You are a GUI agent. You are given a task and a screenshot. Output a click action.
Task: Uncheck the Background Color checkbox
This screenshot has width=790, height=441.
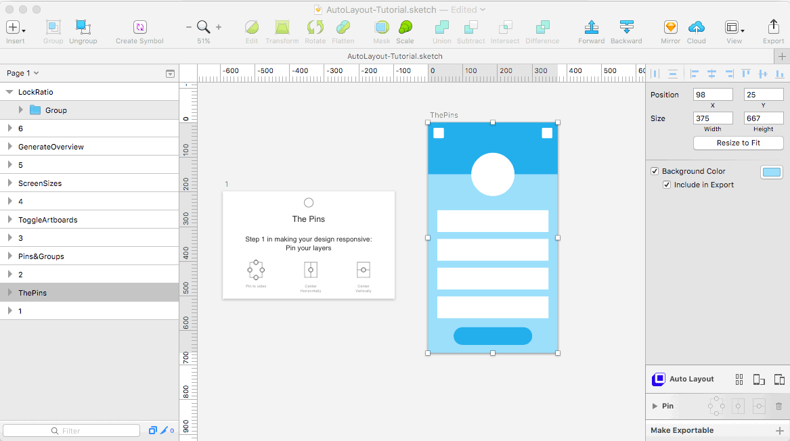pos(654,170)
